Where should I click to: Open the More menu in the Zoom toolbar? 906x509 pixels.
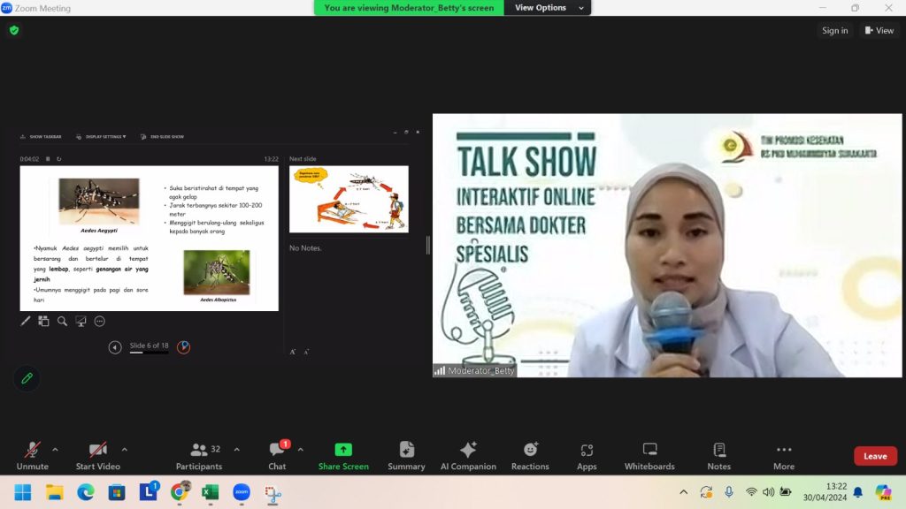(x=783, y=455)
